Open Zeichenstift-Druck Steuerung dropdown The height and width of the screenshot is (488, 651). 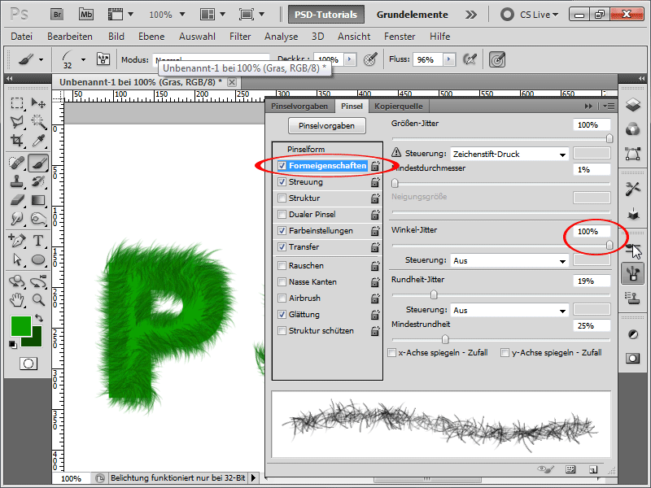(x=509, y=154)
